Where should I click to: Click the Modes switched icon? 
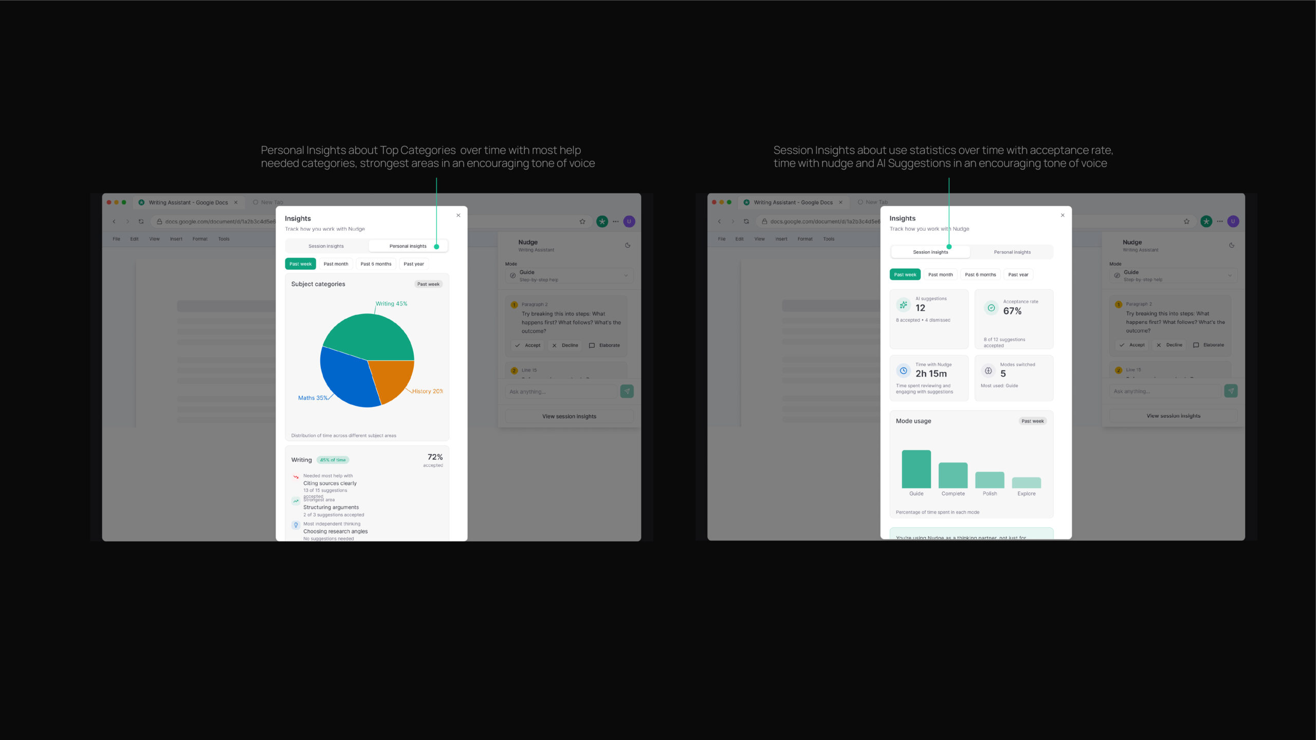pos(988,371)
